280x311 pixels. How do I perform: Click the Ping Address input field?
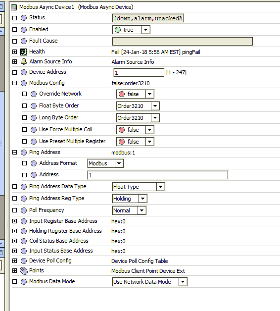pos(158,175)
